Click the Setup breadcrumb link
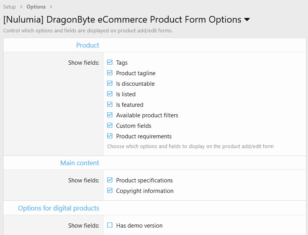 tap(10, 7)
